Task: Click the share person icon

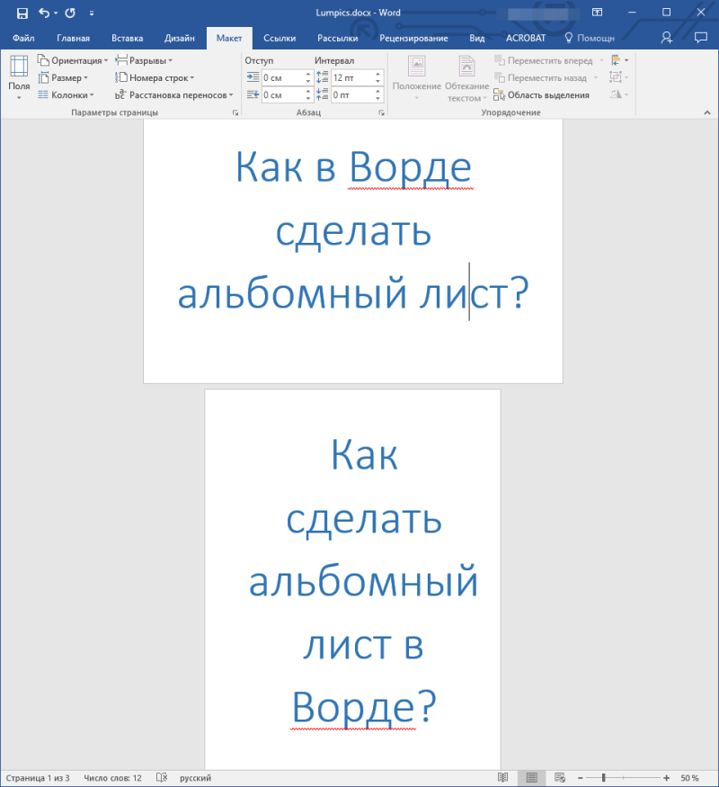Action: (x=666, y=38)
